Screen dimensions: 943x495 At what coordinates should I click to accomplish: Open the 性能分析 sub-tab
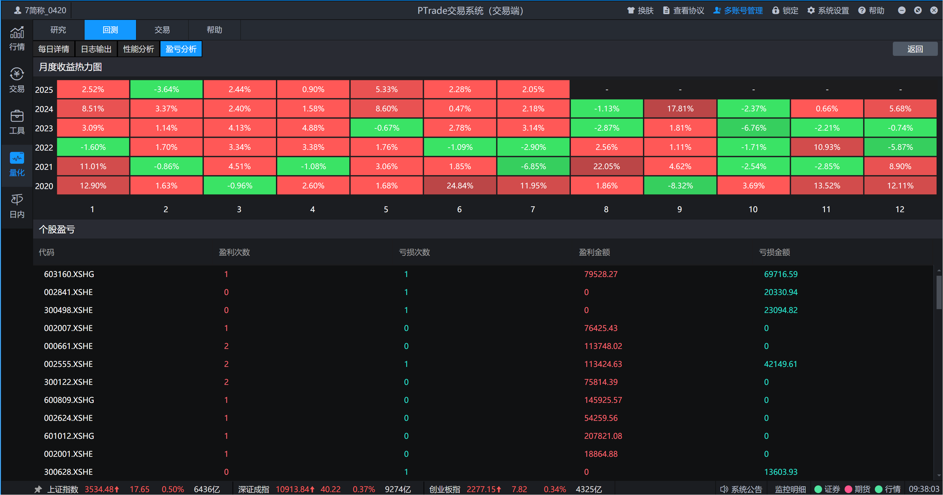(x=138, y=49)
